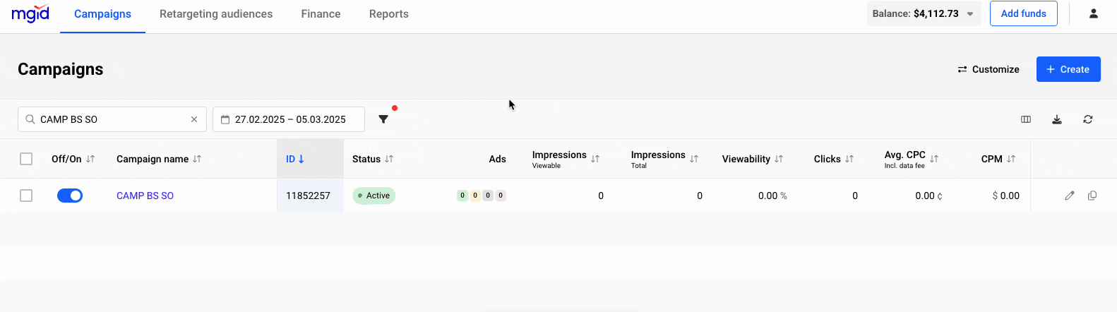Edit CAMP BS SO with pencil icon
Screen dimensions: 1117x312
point(1070,196)
